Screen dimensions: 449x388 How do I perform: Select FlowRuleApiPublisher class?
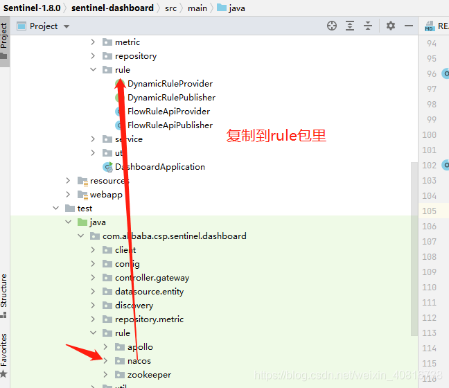[x=170, y=125]
